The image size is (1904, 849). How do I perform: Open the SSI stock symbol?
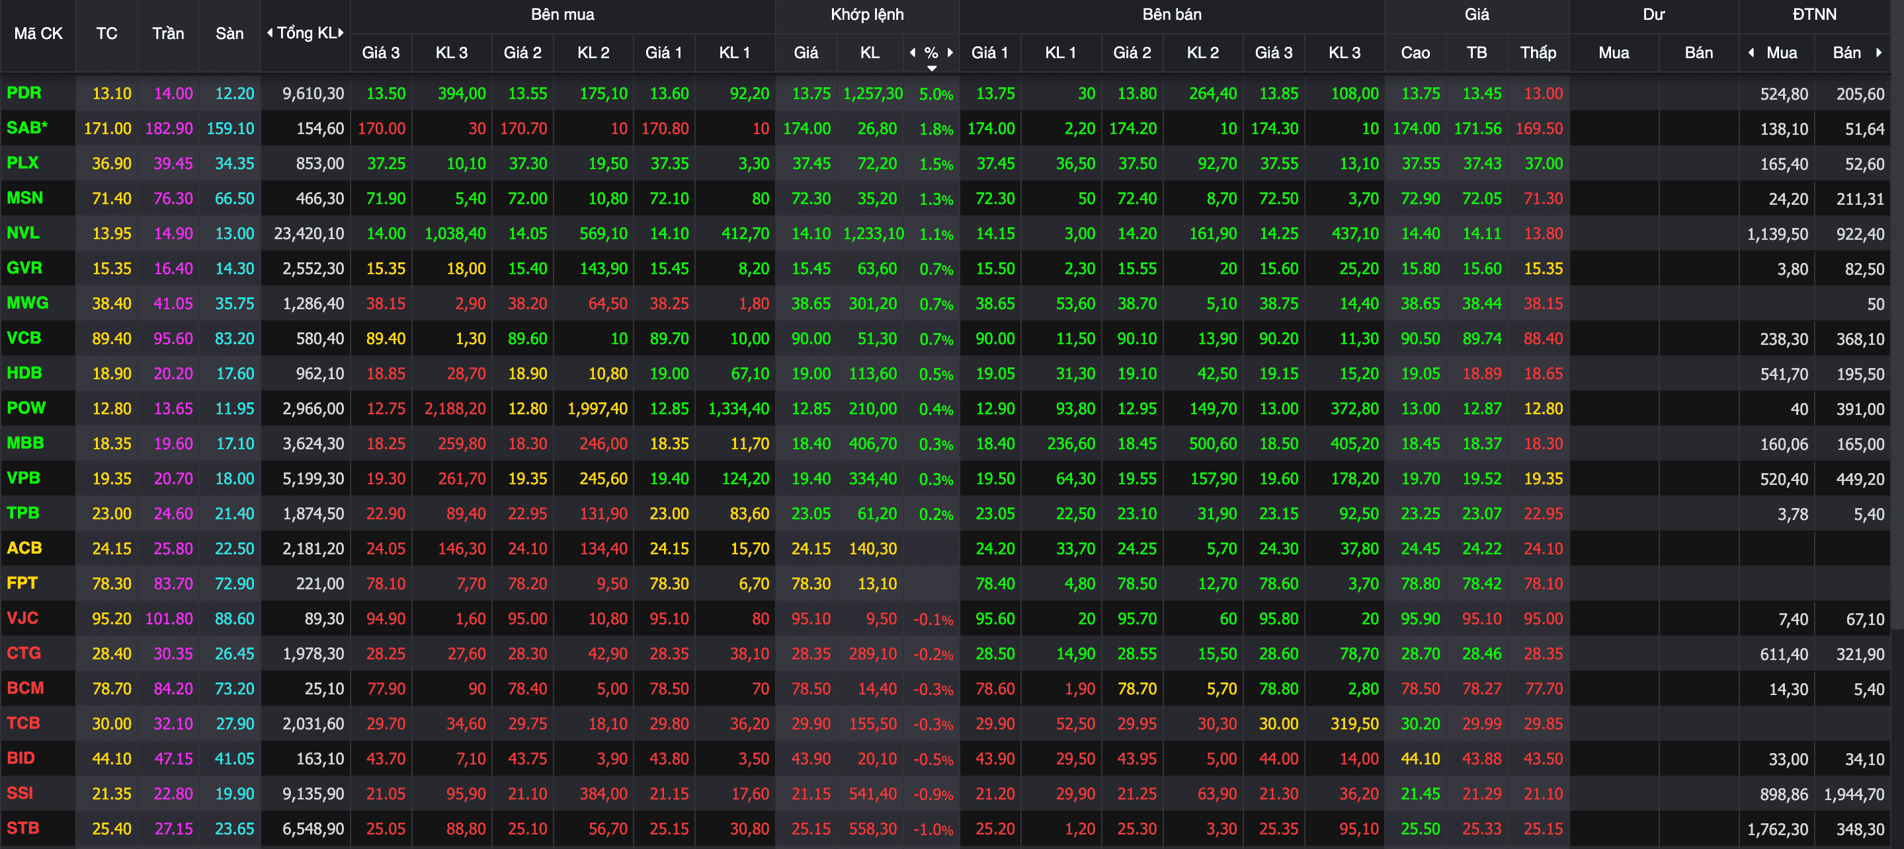click(x=20, y=793)
